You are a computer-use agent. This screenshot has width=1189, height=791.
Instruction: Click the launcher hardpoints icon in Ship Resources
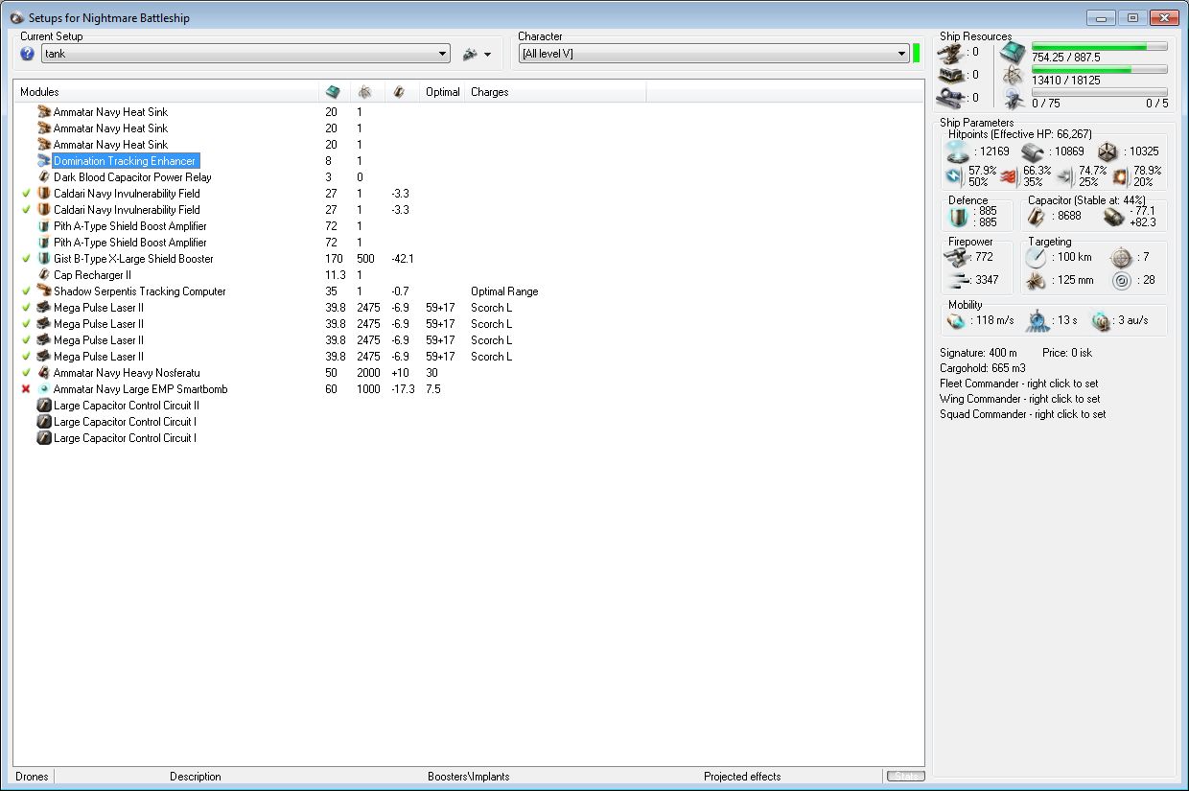click(952, 75)
